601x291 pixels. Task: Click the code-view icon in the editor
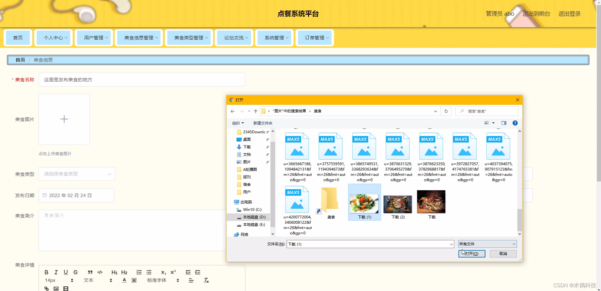pyautogui.click(x=100, y=272)
